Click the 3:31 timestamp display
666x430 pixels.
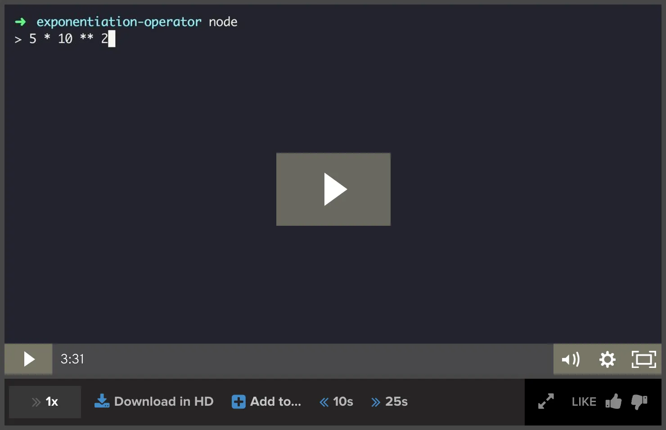(x=72, y=359)
